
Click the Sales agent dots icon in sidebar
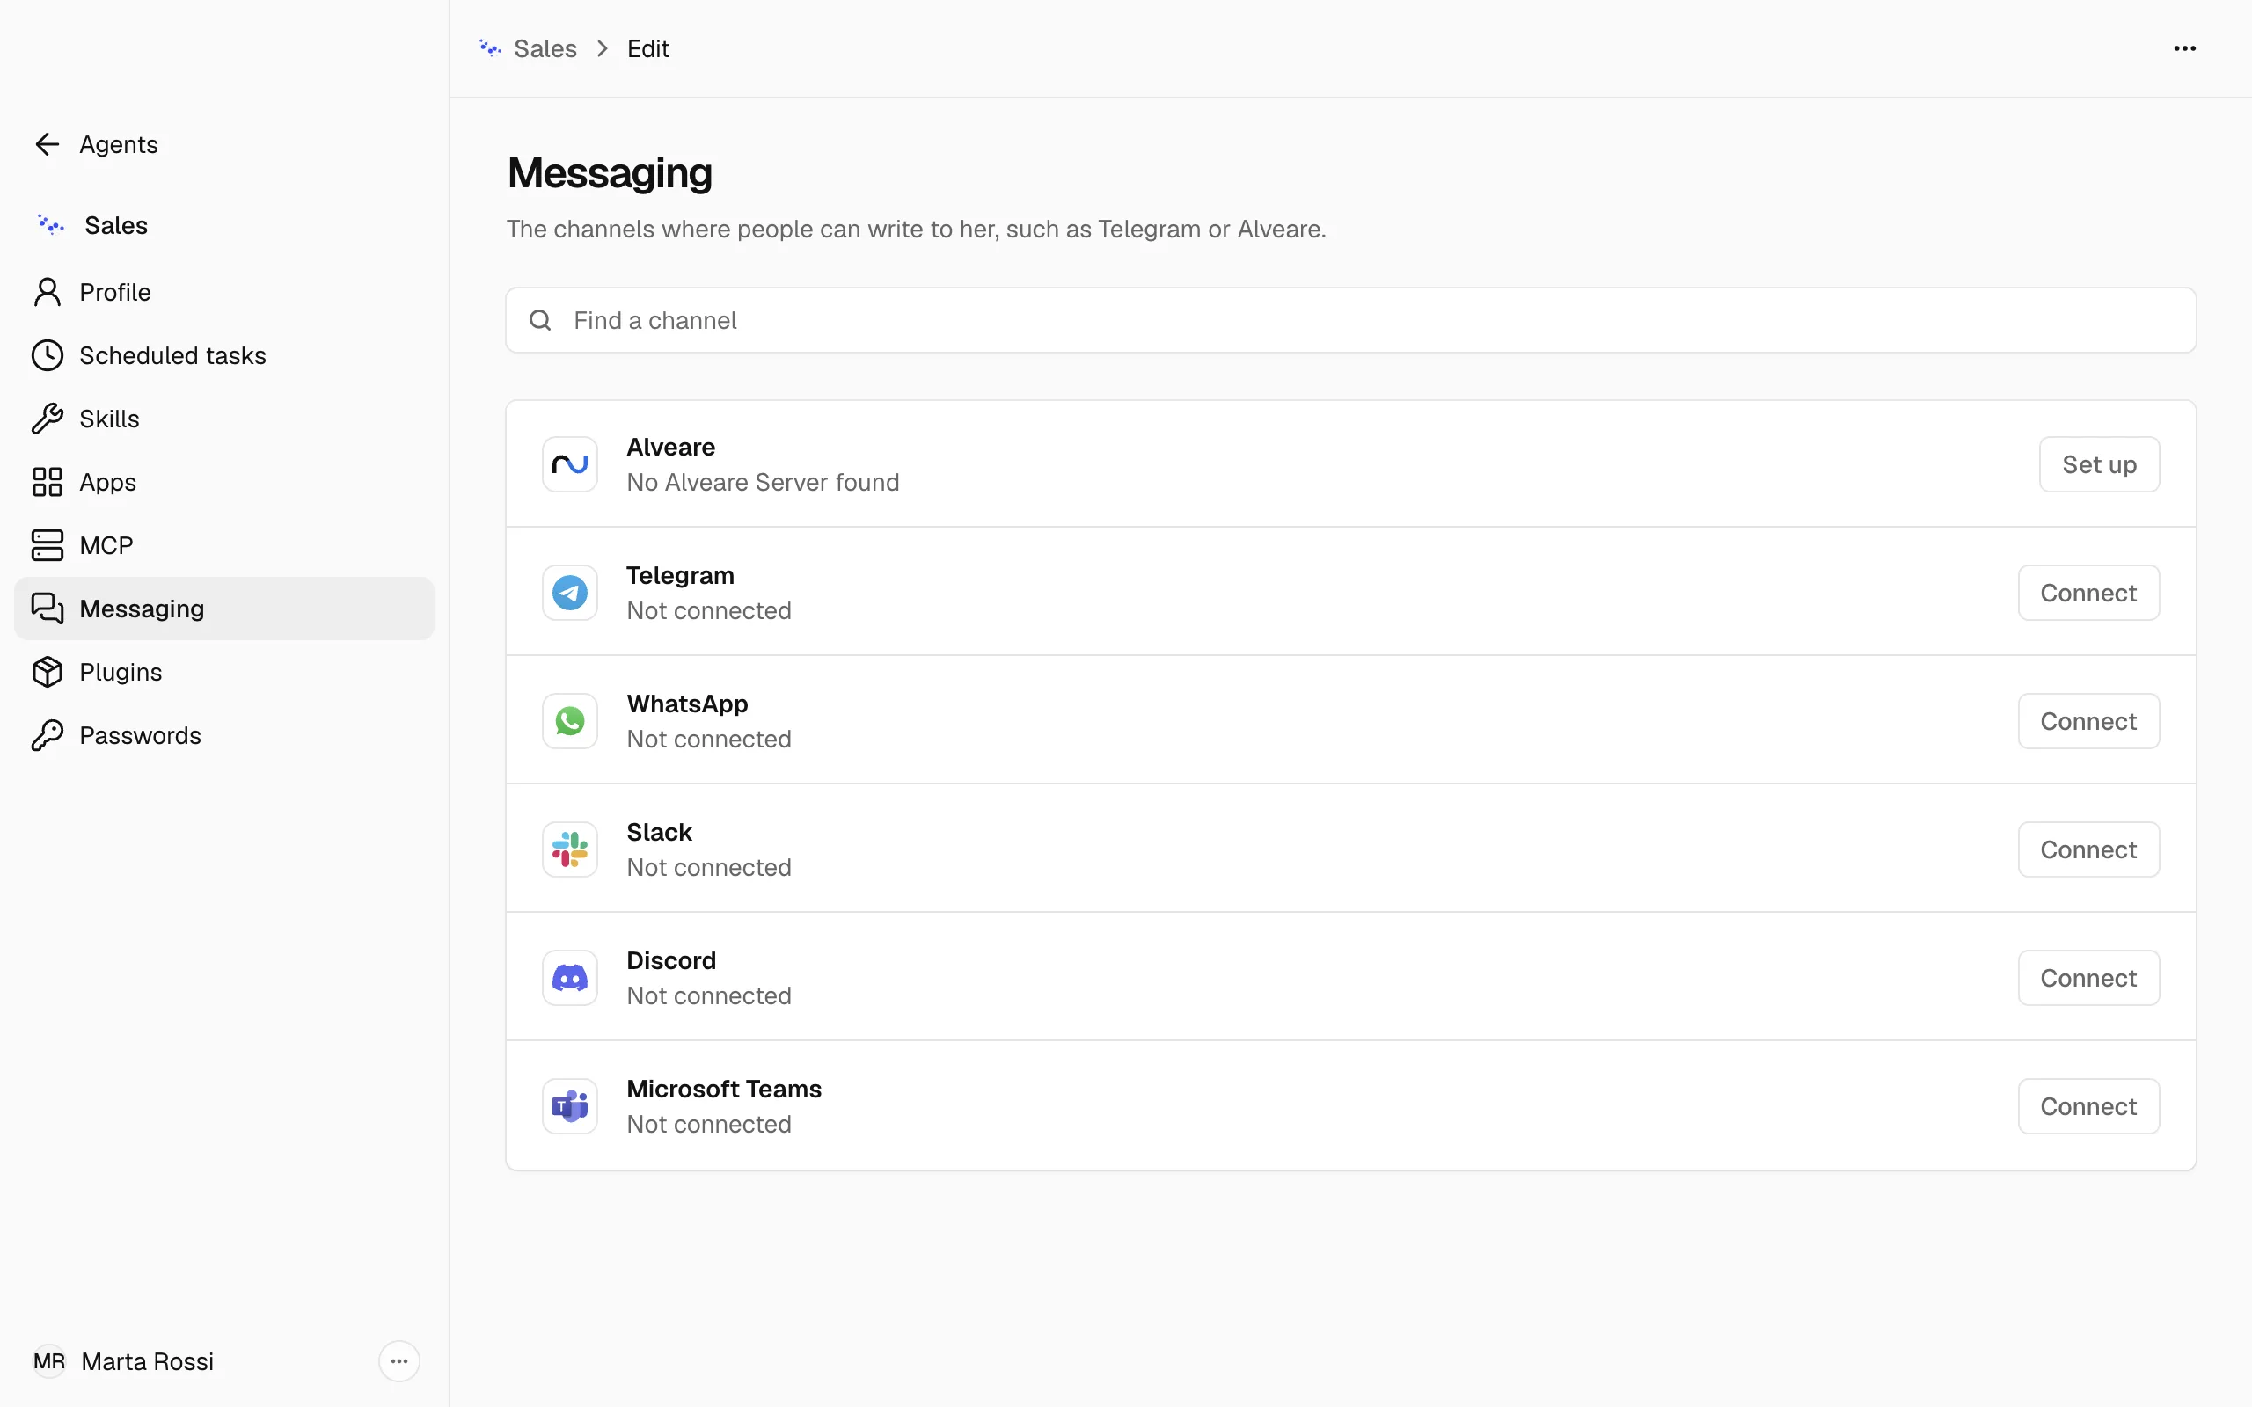pos(50,225)
